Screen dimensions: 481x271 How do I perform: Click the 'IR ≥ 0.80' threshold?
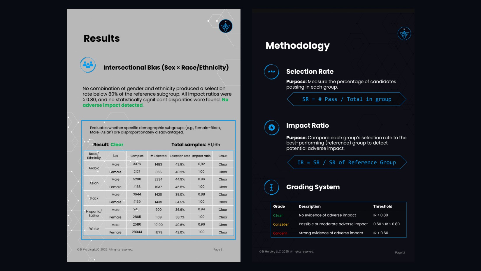(380, 215)
